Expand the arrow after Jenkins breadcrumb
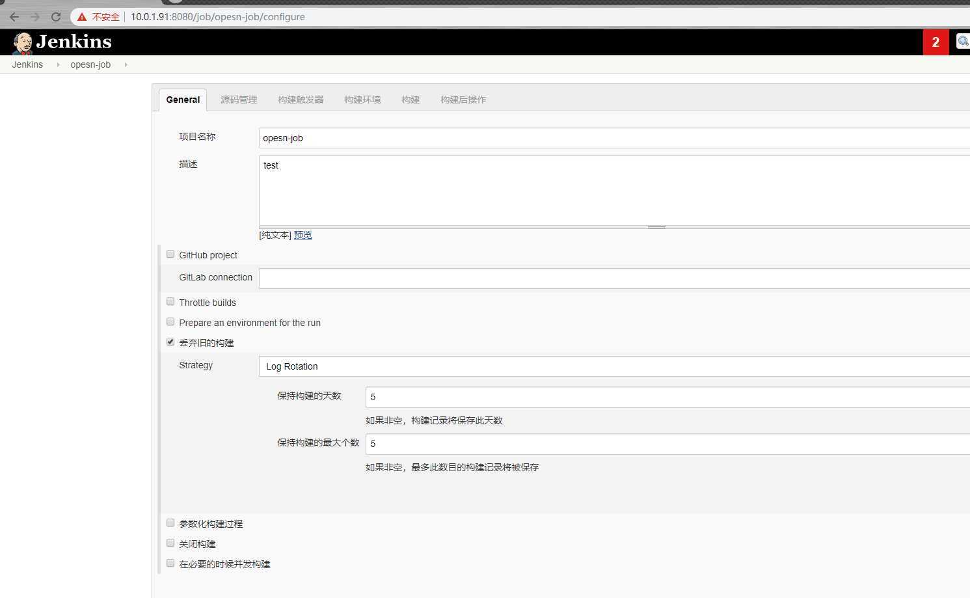This screenshot has width=970, height=598. [x=58, y=64]
